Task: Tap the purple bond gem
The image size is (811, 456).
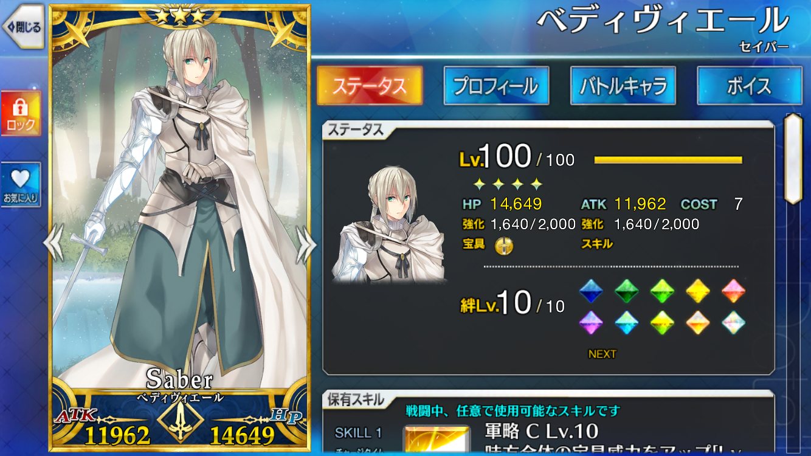Action: click(x=590, y=322)
